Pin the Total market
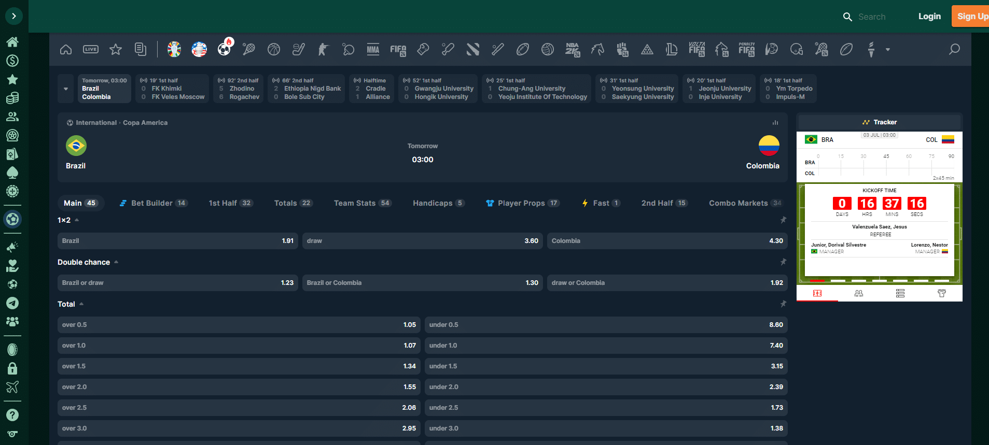Viewport: 989px width, 445px height. click(783, 304)
